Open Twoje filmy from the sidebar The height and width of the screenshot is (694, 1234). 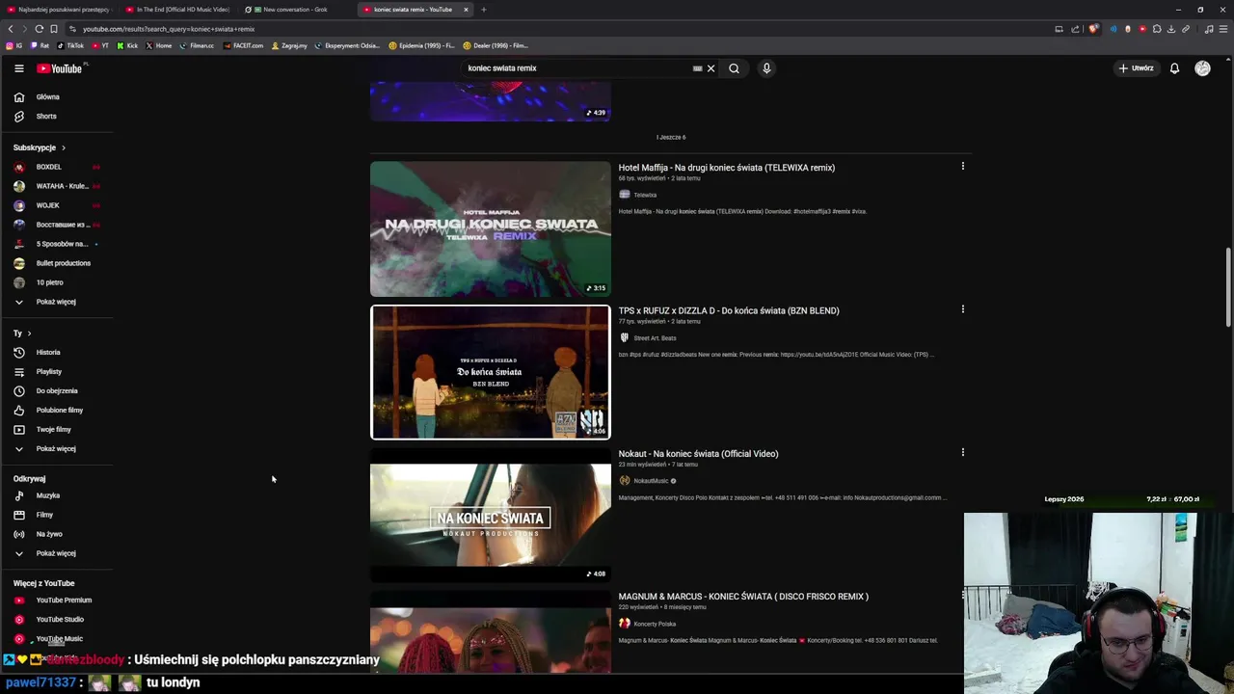point(56,429)
